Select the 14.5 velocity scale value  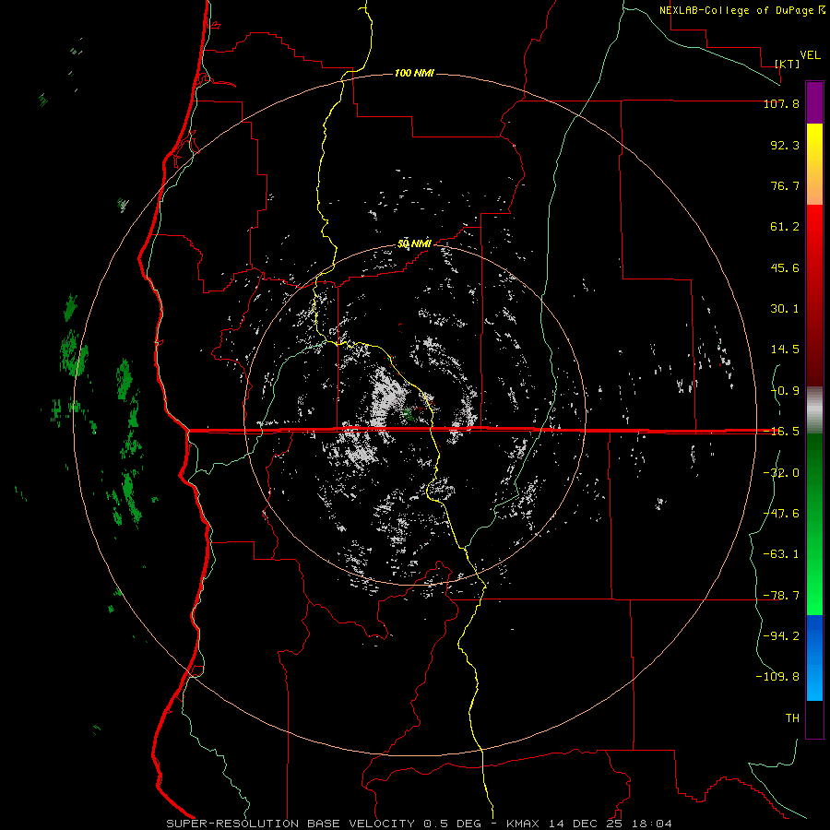tap(785, 350)
